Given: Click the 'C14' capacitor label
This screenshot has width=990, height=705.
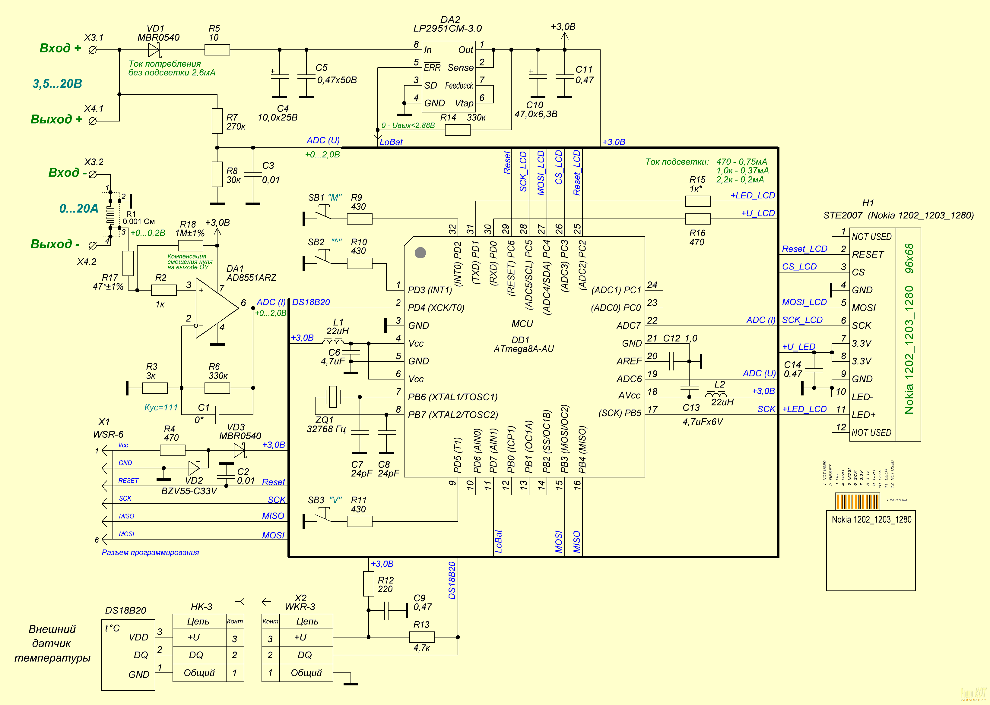Looking at the screenshot, I should point(792,365).
